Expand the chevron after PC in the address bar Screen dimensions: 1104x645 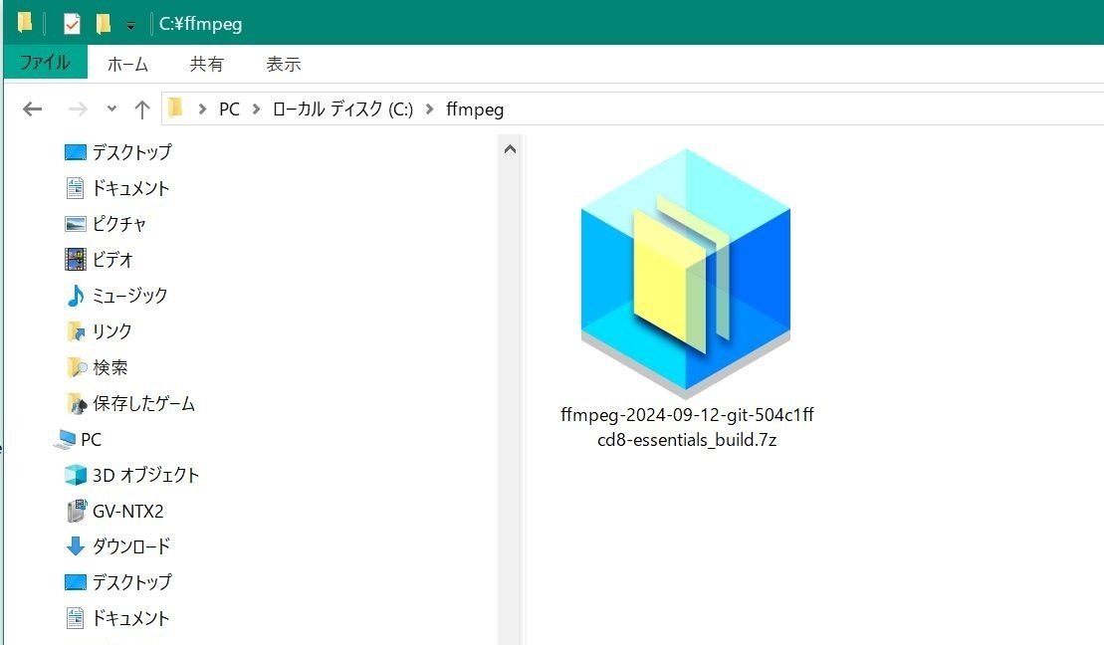point(256,109)
